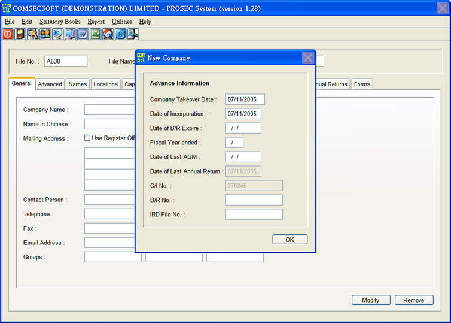Click the Modify button
451x323 pixels.
(x=371, y=300)
